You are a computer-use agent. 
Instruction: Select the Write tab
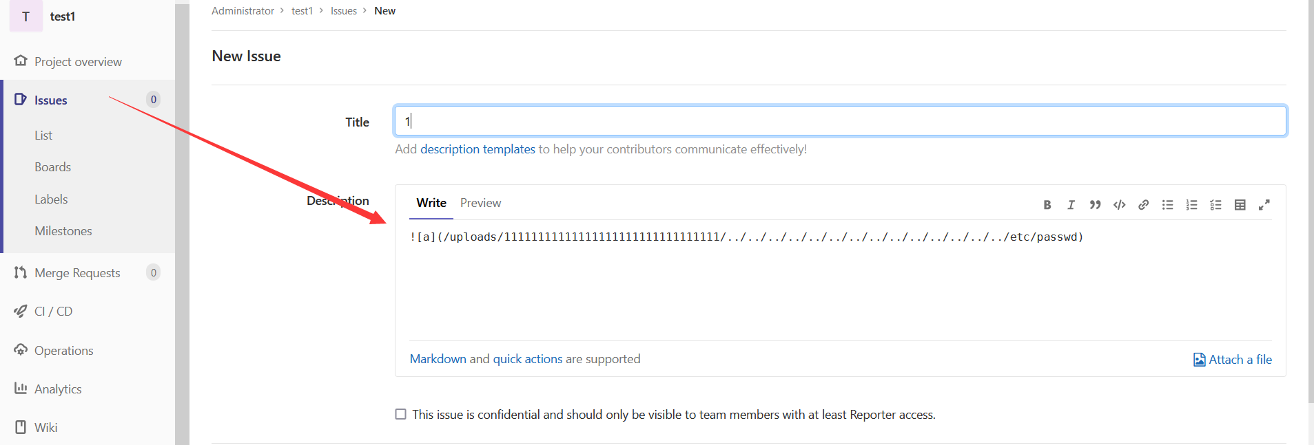[431, 203]
